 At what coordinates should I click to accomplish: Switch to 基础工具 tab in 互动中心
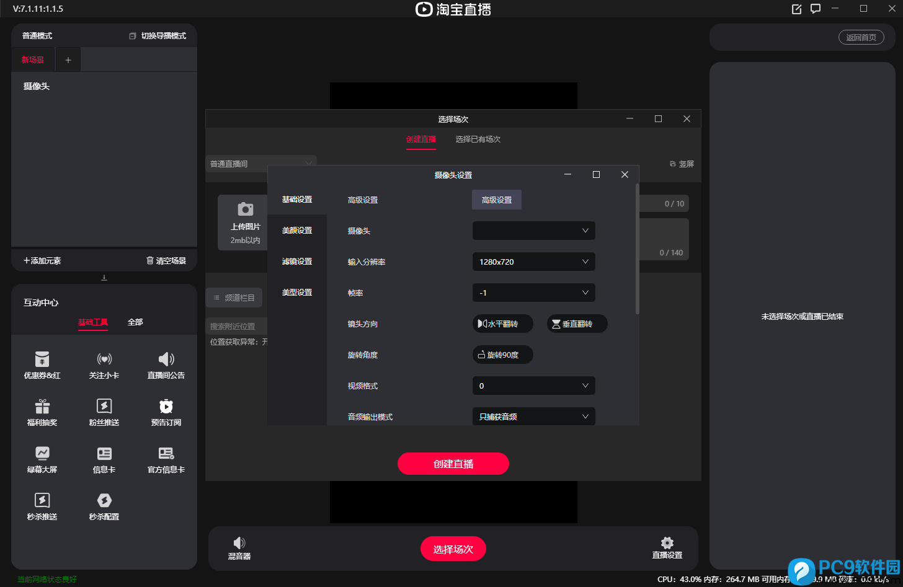coord(93,322)
